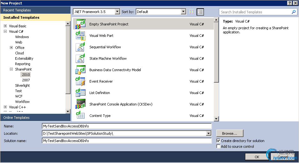The height and width of the screenshot is (163, 299).
Task: Click project list scrollbar down arrow
Action: point(216,119)
